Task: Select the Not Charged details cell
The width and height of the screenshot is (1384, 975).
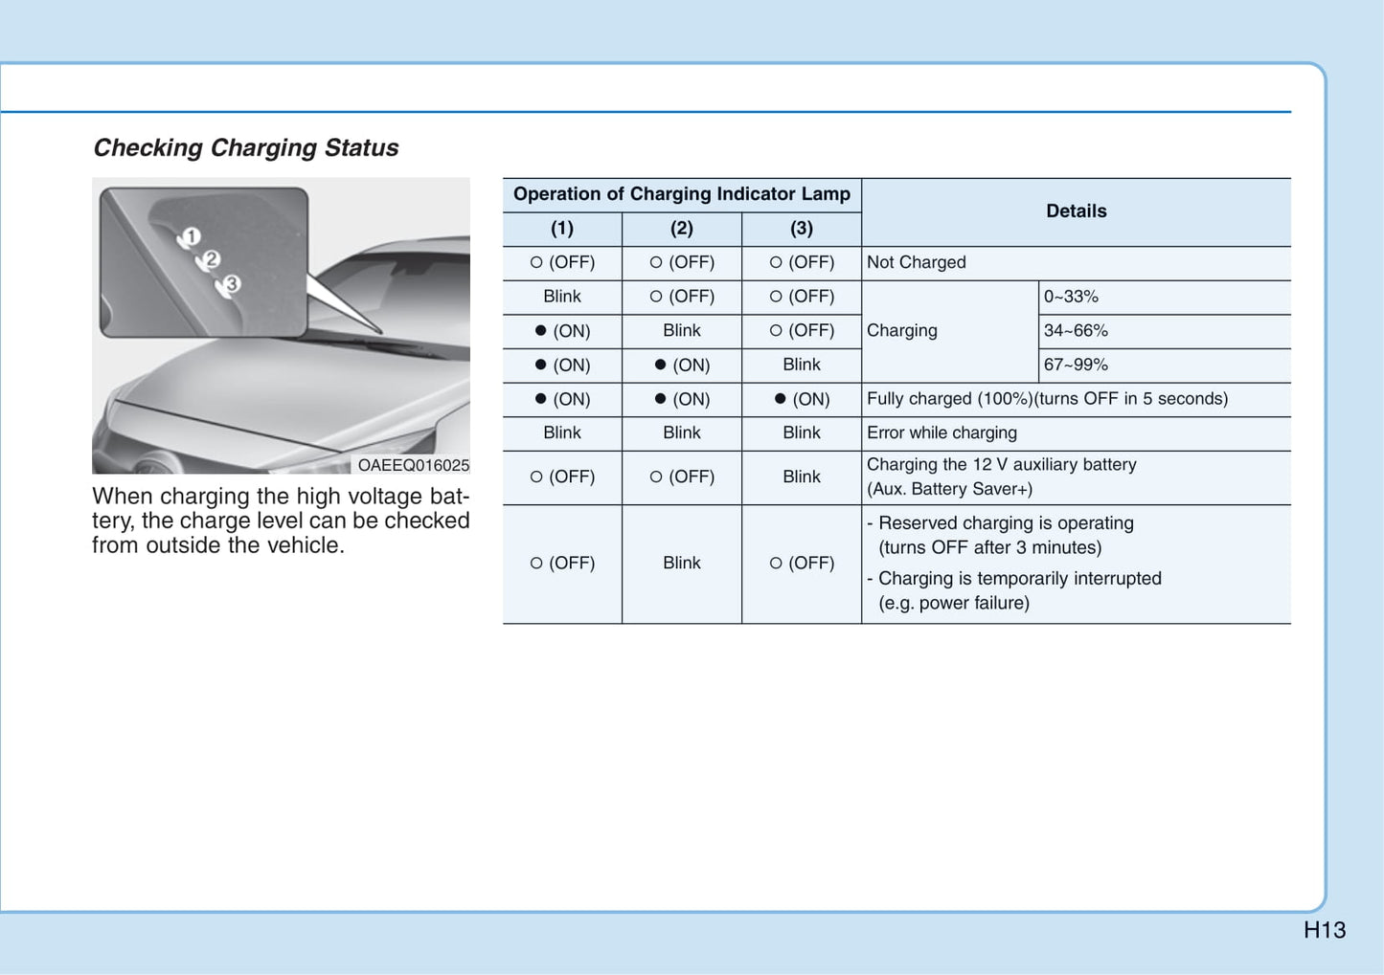Action: 916,262
